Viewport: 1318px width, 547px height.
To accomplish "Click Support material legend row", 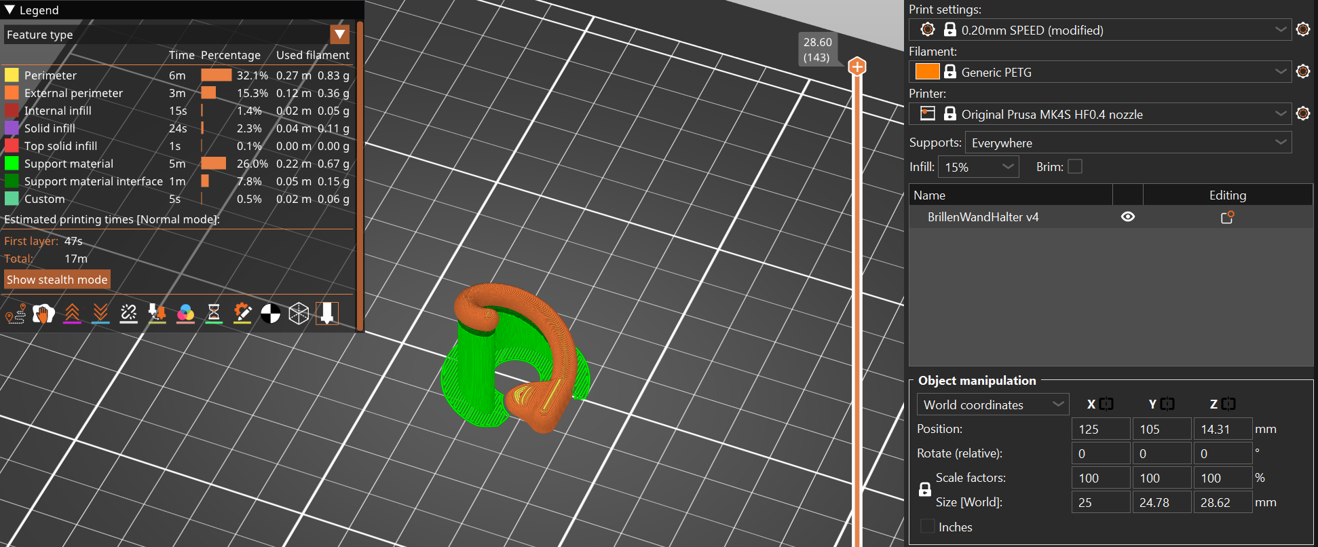I will [x=177, y=164].
